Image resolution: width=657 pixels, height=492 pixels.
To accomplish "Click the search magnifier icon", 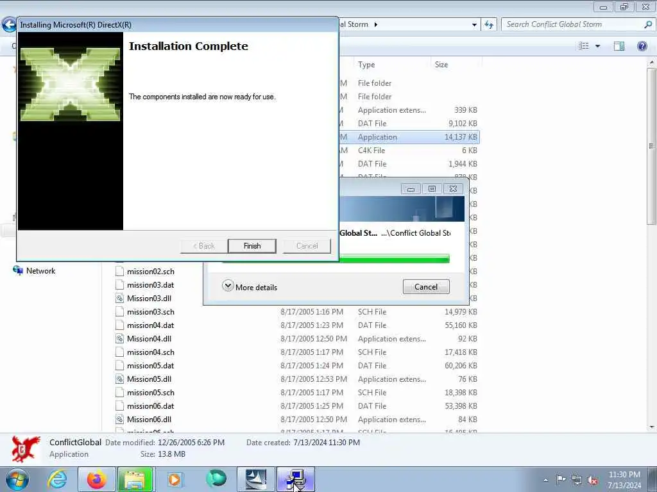I will pyautogui.click(x=648, y=25).
